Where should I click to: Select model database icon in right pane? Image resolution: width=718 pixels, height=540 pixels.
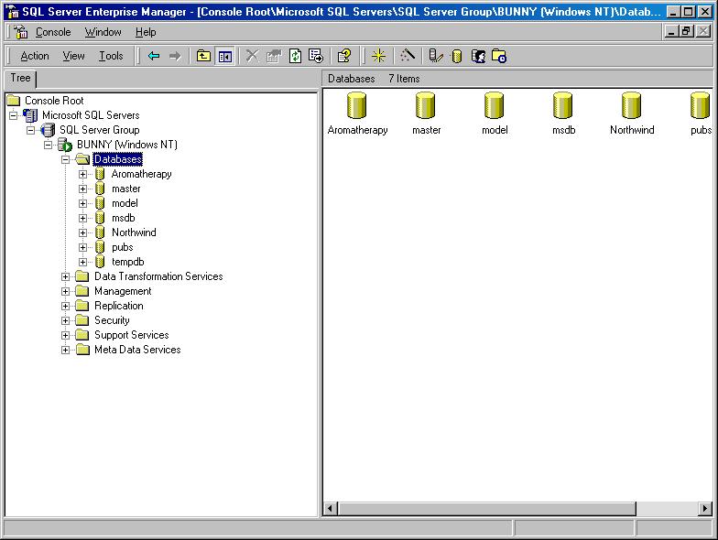[495, 105]
